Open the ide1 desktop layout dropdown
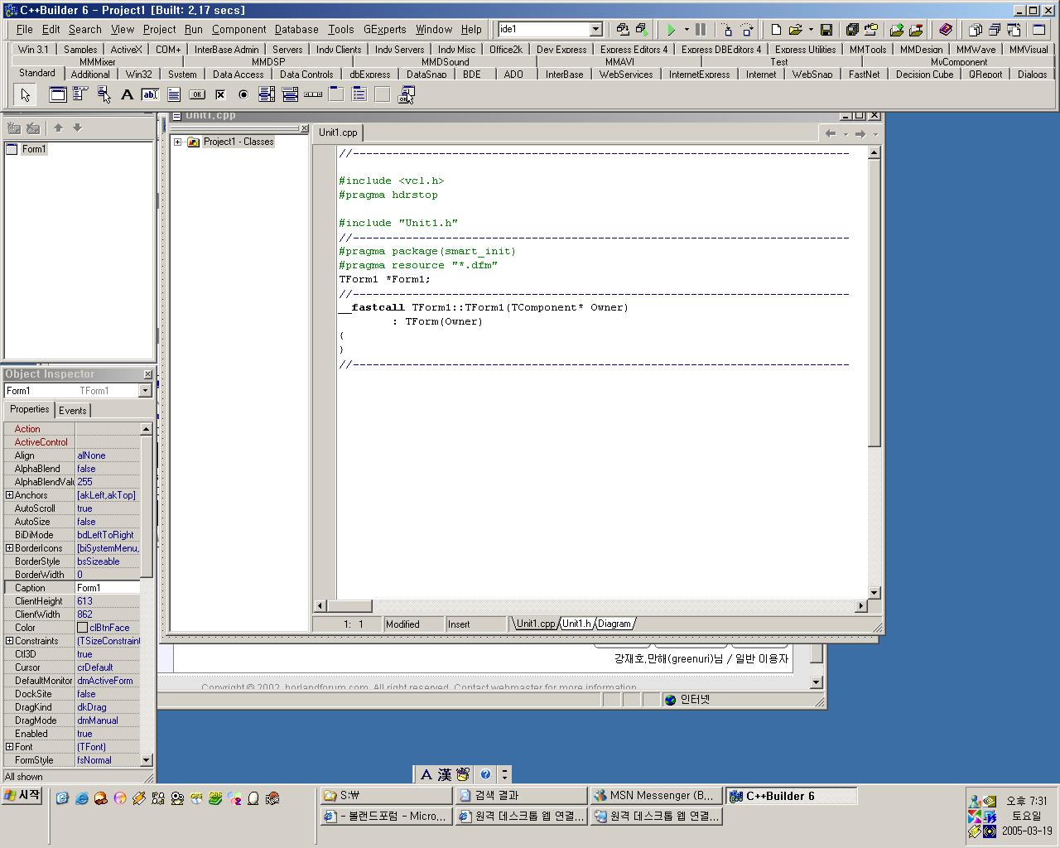1060x848 pixels. click(595, 30)
